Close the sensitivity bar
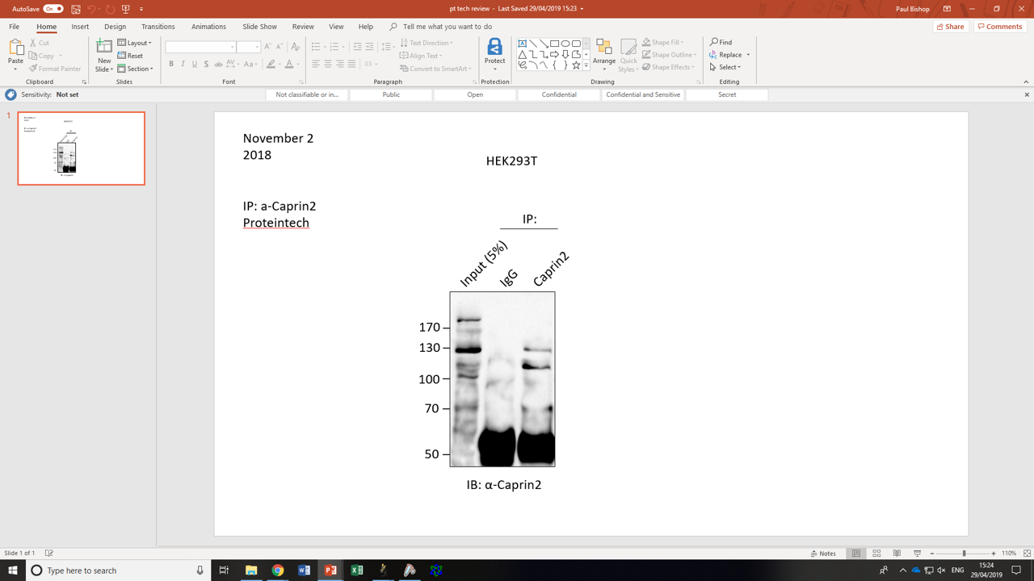The height and width of the screenshot is (581, 1034). coord(1027,94)
